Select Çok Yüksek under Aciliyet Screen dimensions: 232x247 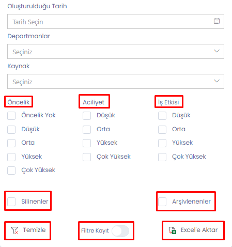click(87, 157)
